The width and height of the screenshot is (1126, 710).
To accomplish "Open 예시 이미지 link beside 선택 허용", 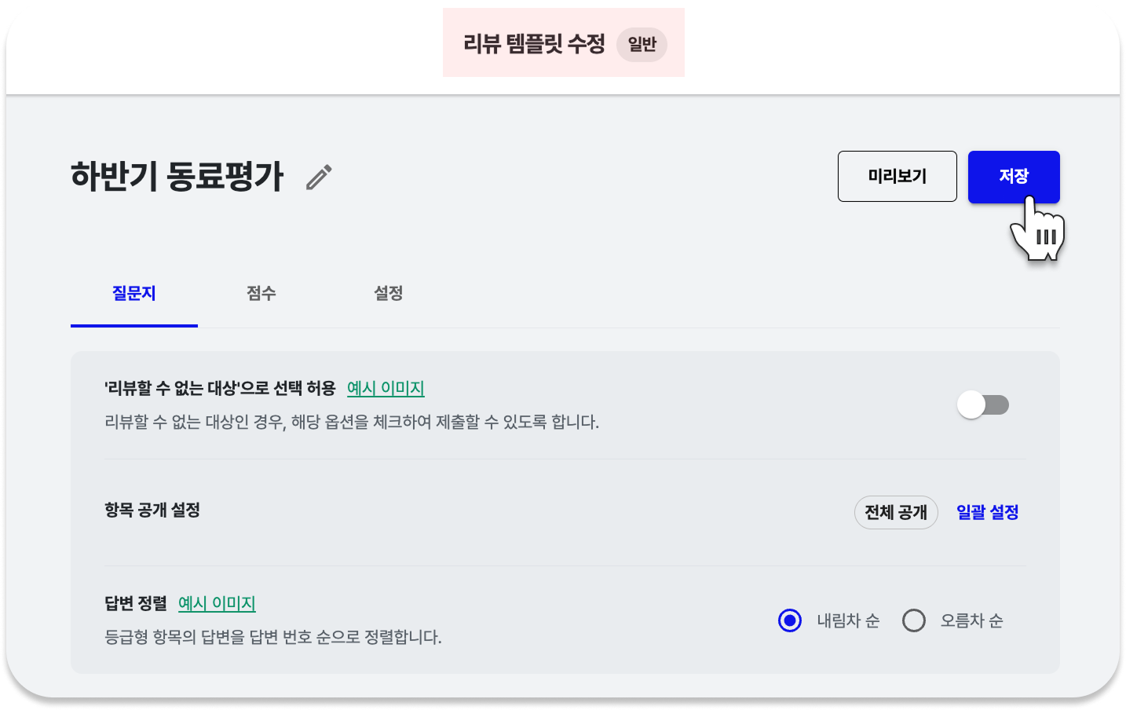I will pos(386,388).
